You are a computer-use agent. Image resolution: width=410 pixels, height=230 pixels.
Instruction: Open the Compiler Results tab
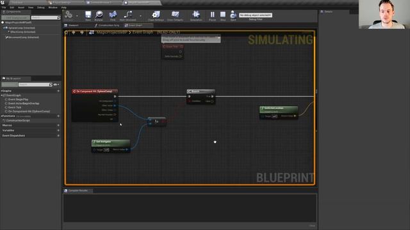tap(78, 190)
